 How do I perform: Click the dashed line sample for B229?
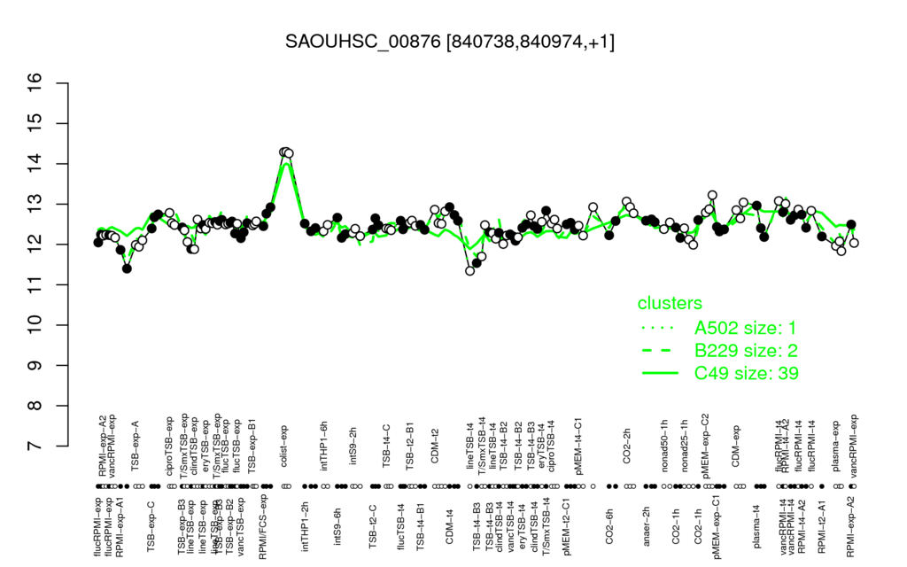[x=659, y=351]
